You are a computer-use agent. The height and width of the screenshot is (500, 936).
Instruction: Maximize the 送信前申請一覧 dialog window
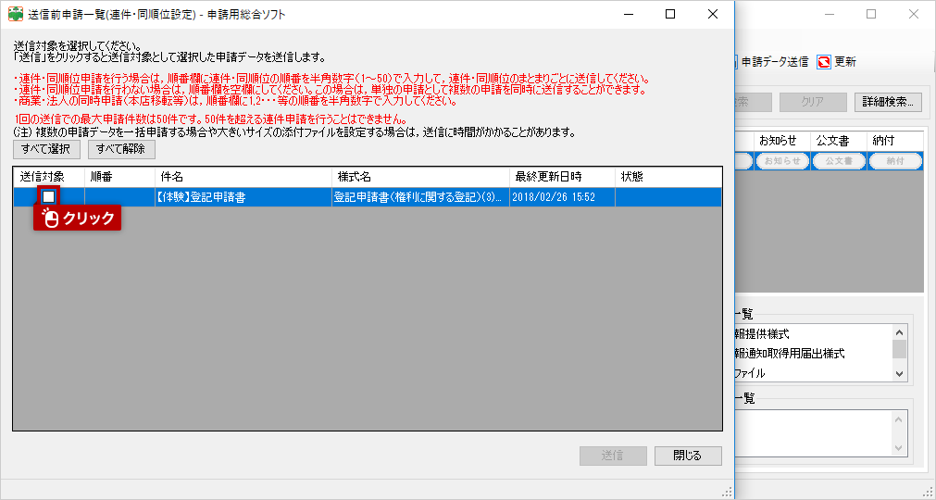[x=670, y=14]
